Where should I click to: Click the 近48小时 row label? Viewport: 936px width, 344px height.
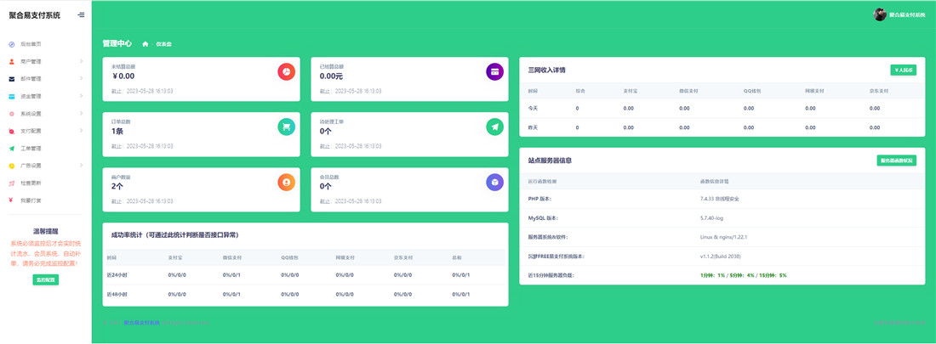[116, 295]
